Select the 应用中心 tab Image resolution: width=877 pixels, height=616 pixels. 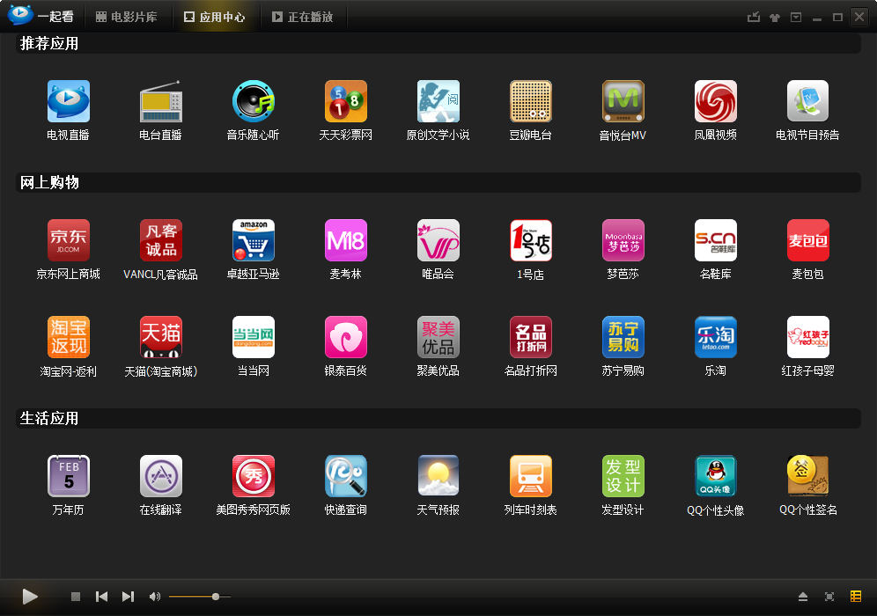pyautogui.click(x=215, y=17)
